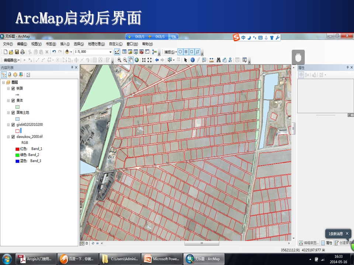Open the 地理处理(G) menu

(96, 44)
